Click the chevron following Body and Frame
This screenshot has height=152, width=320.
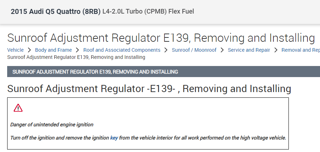pos(77,50)
